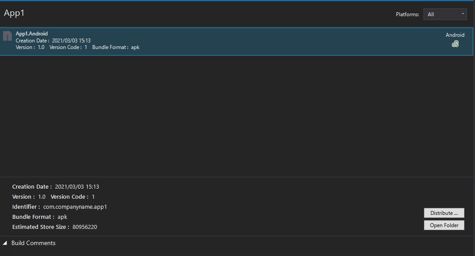Click the Platforms: label
Image resolution: width=475 pixels, height=256 pixels.
407,14
